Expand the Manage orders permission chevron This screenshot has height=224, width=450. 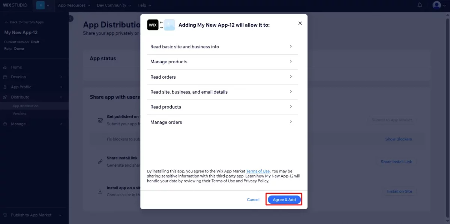click(x=291, y=122)
